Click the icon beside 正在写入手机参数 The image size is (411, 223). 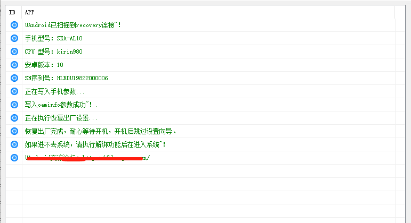coord(14,91)
